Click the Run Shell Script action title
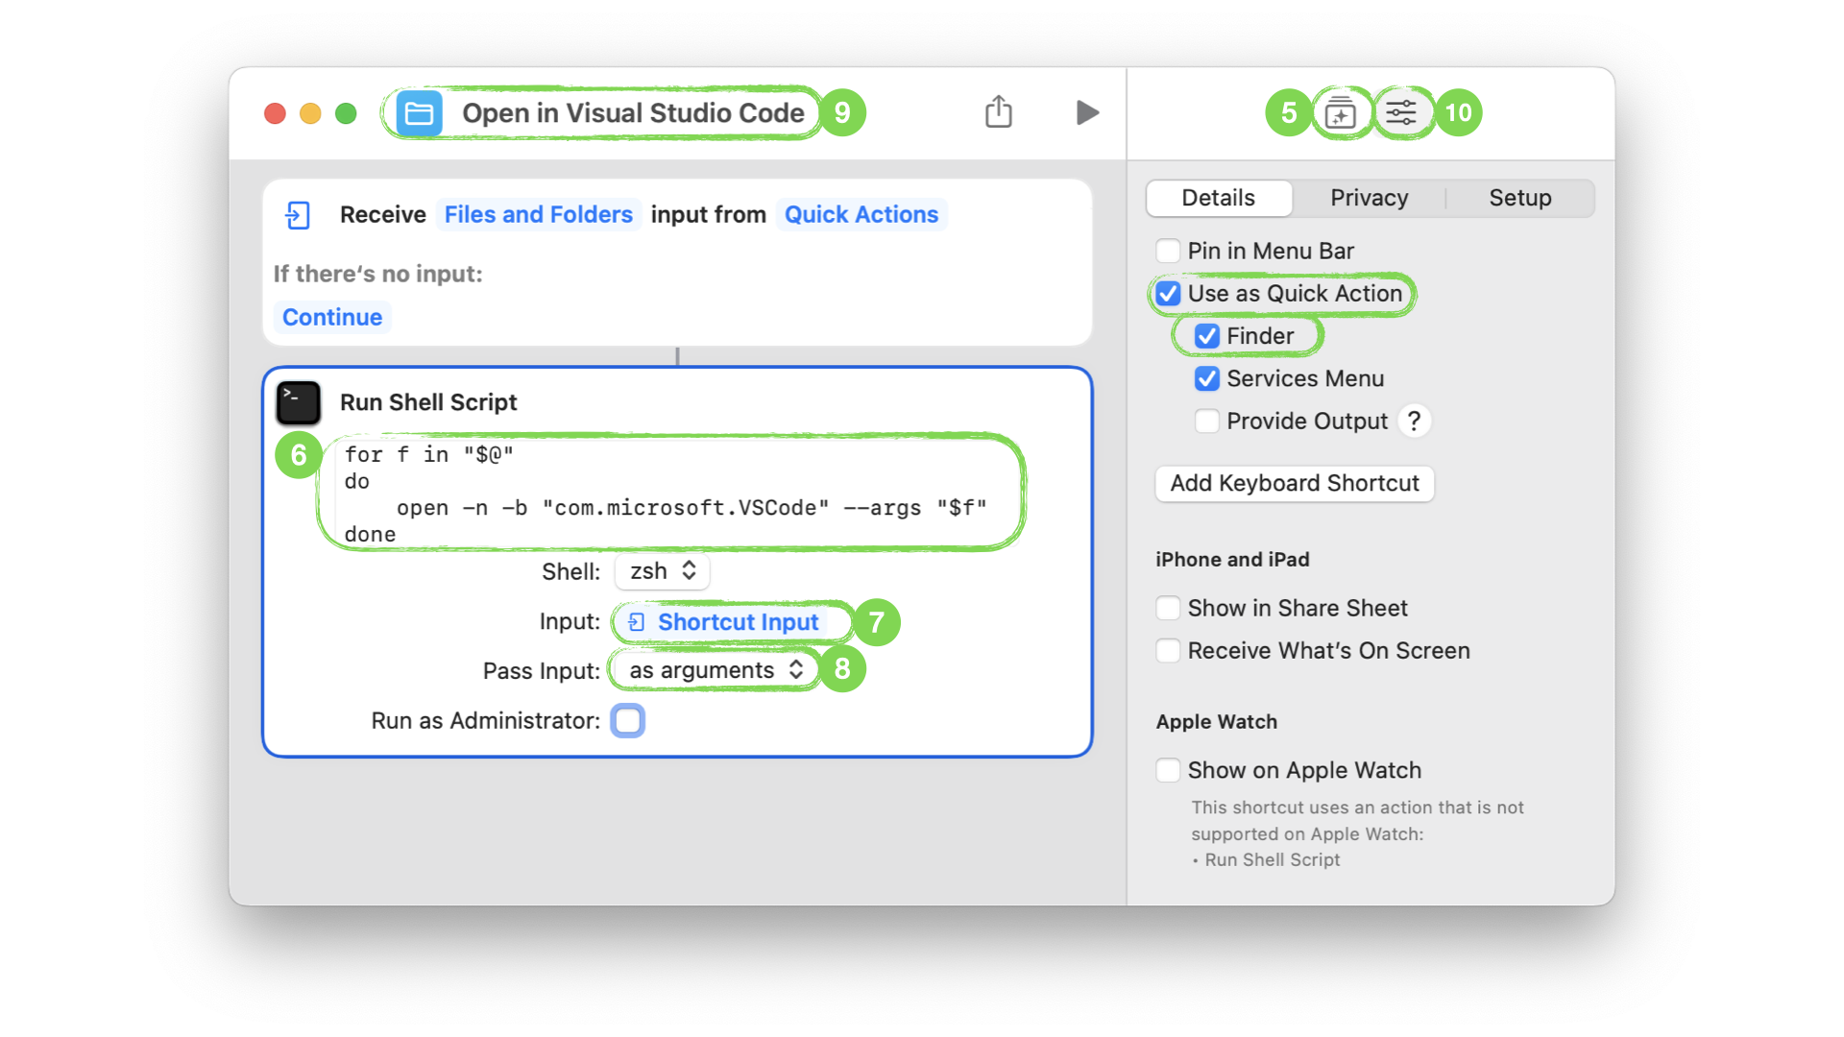This screenshot has height=1037, width=1844. coord(428,402)
